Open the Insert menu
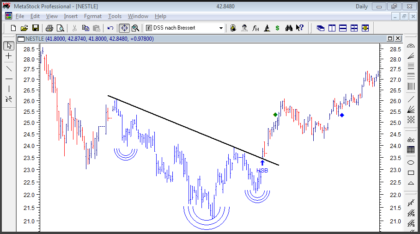420x234 pixels. pyautogui.click(x=71, y=16)
